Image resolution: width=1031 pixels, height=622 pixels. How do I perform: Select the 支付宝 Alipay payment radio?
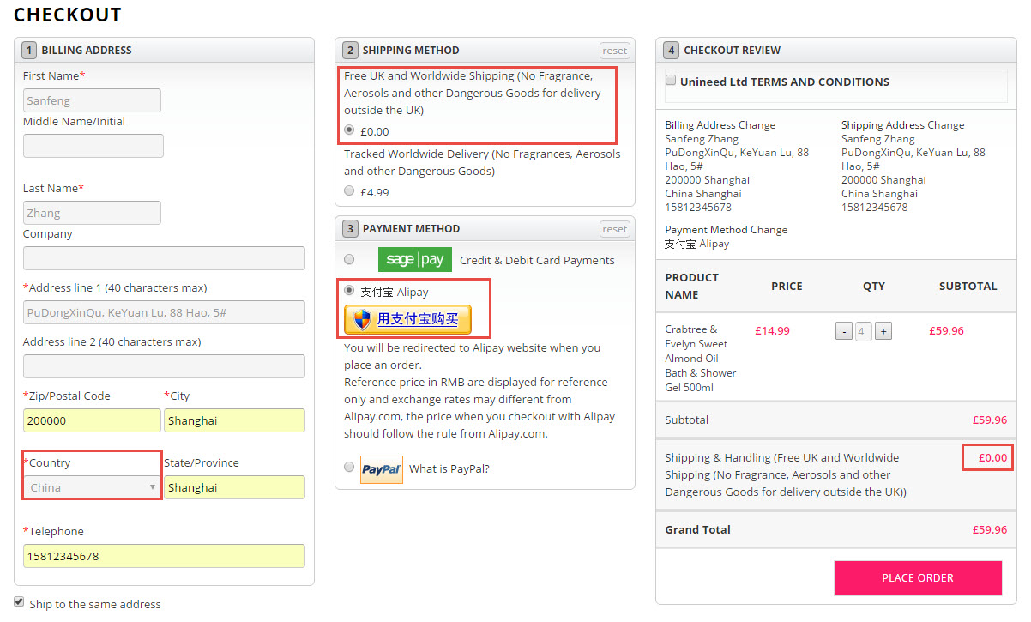tap(349, 291)
